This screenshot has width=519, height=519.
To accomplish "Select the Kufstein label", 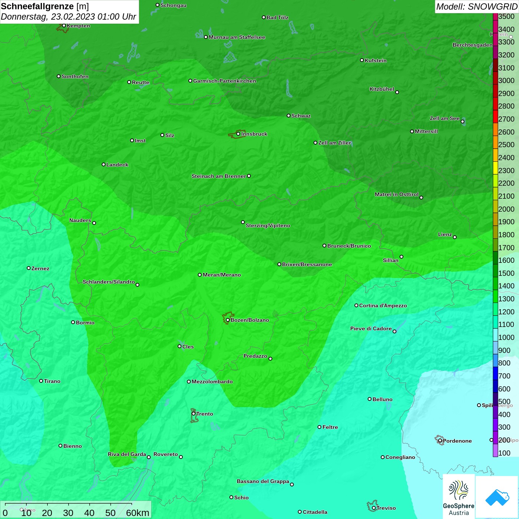I will (x=376, y=60).
